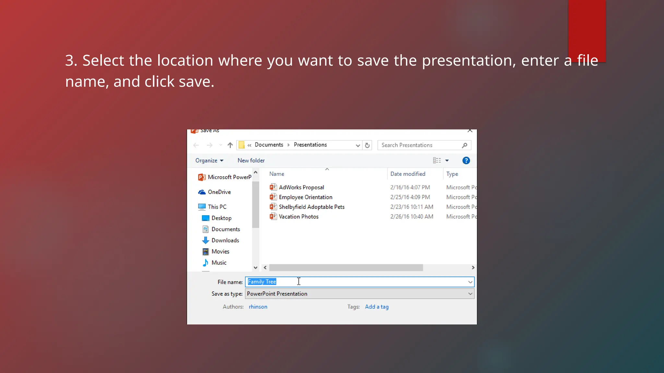664x373 pixels.
Task: Click the 2/16/16 4:07 PM date cell
Action: pyautogui.click(x=410, y=187)
